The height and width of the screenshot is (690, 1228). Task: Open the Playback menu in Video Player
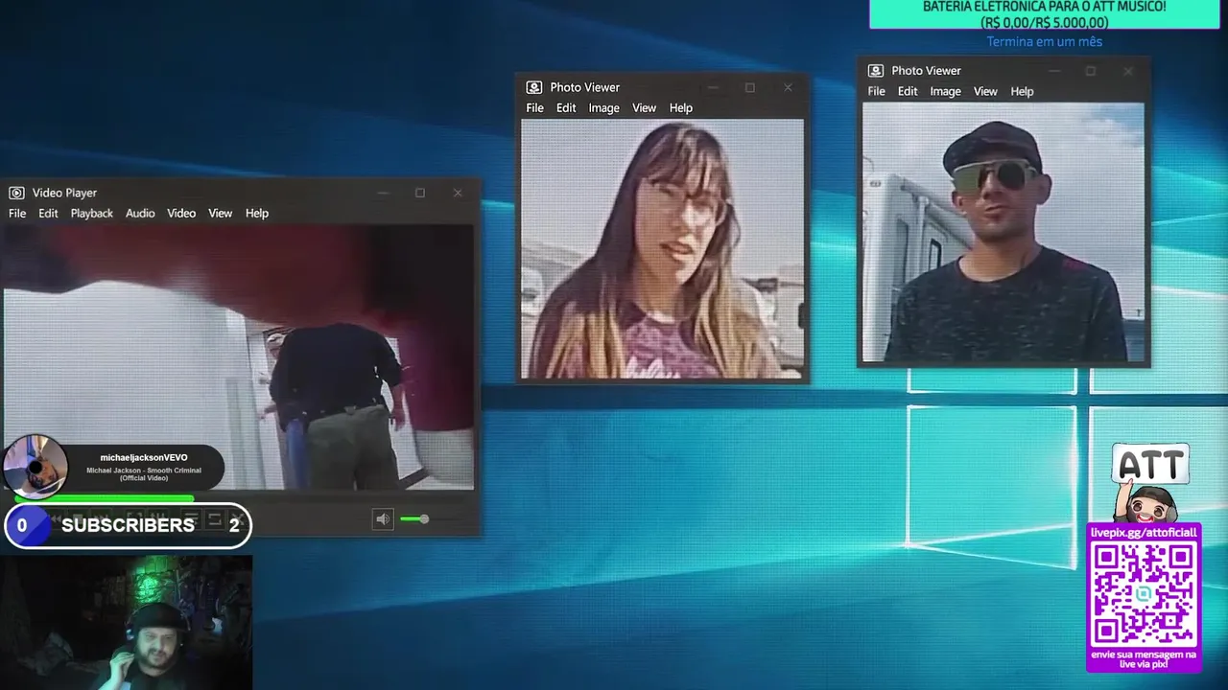tap(91, 213)
